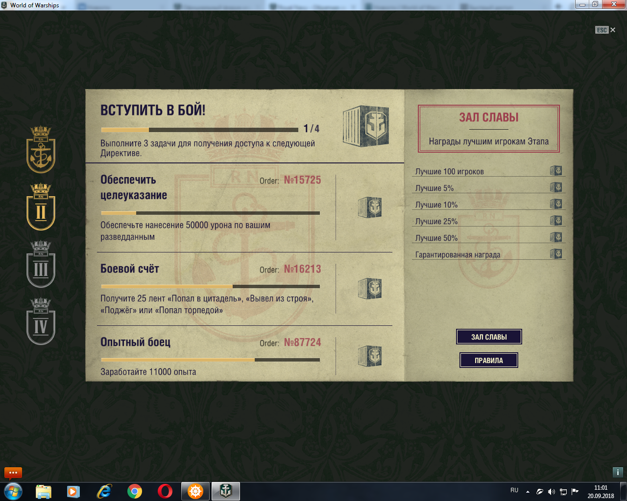Open Windows Start menu
Screen dimensions: 627x501
[13, 491]
